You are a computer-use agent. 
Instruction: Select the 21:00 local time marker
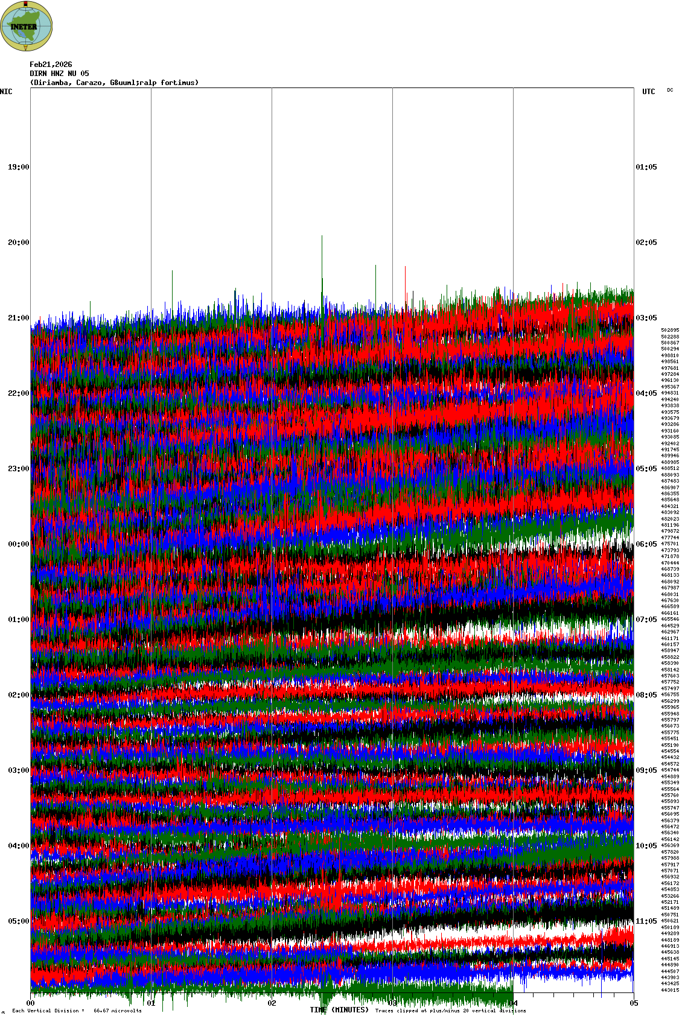[x=18, y=318]
